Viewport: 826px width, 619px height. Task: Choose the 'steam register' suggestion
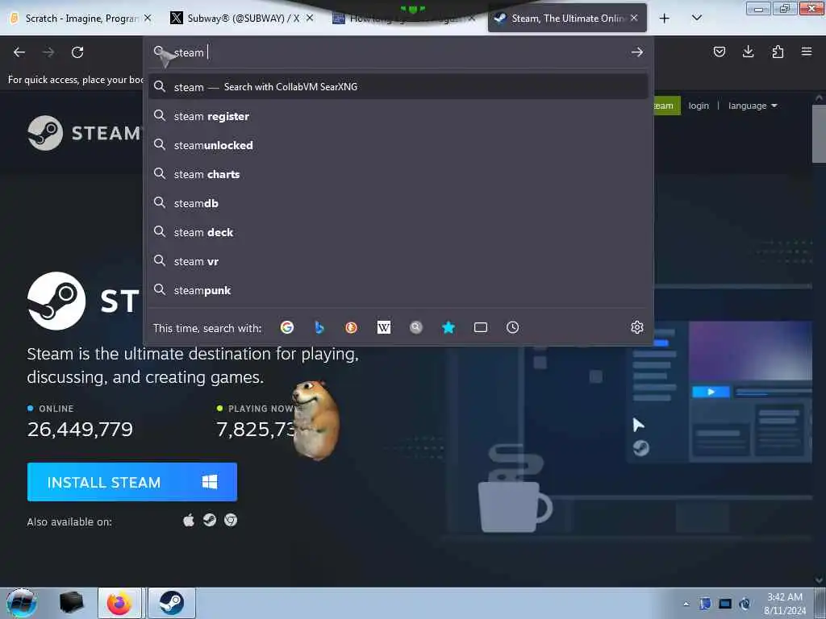pos(398,116)
